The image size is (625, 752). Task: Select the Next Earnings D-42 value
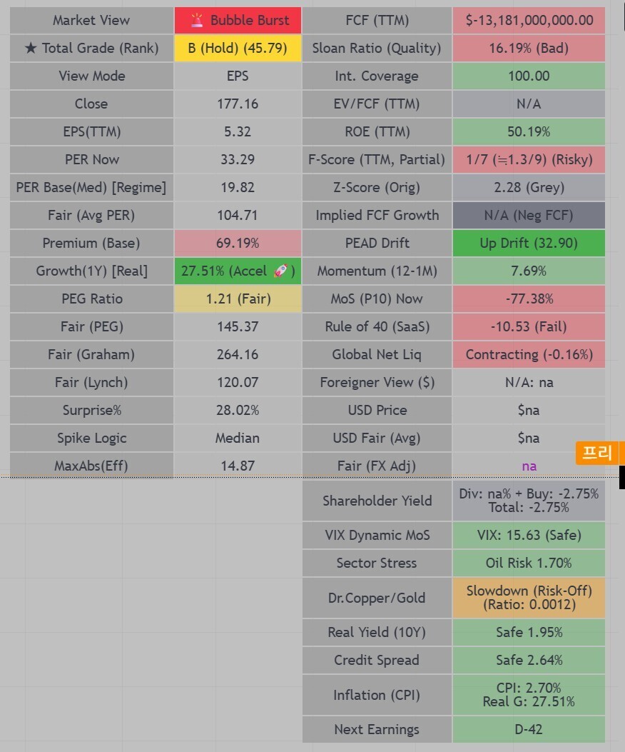[528, 729]
